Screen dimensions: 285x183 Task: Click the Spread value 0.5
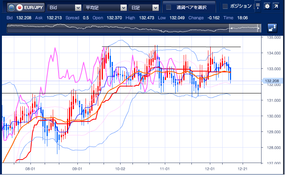(x=86, y=18)
